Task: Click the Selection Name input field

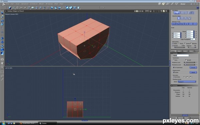Action: (183, 55)
